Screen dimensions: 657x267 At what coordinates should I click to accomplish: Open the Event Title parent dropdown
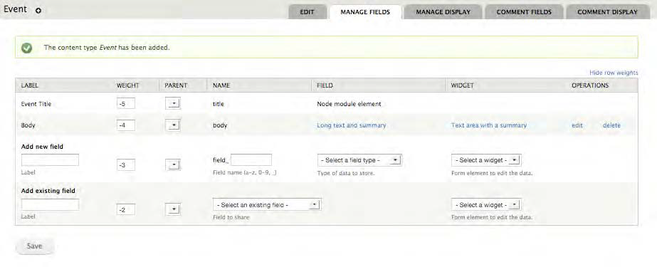coord(173,103)
